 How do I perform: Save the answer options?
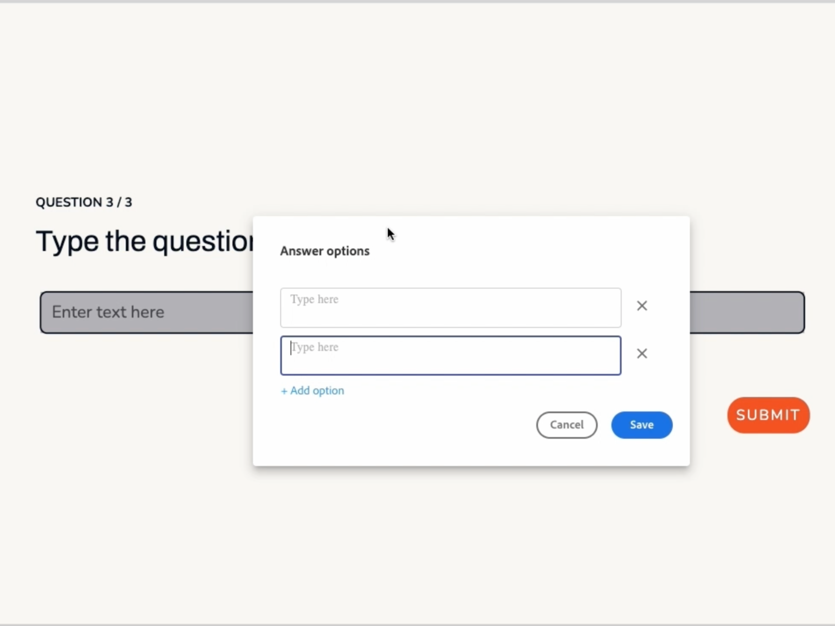[x=641, y=425]
